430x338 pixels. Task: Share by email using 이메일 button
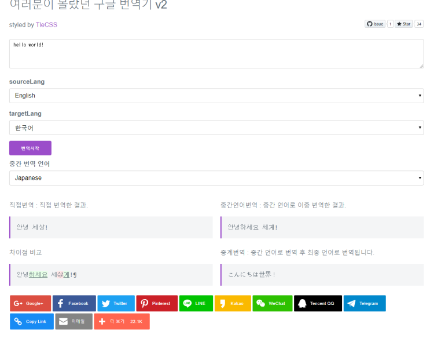pyautogui.click(x=74, y=322)
